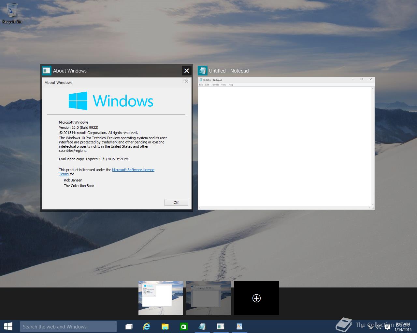417x333 pixels.
Task: Click the Rob Jansen licensee name
Action: 73,180
